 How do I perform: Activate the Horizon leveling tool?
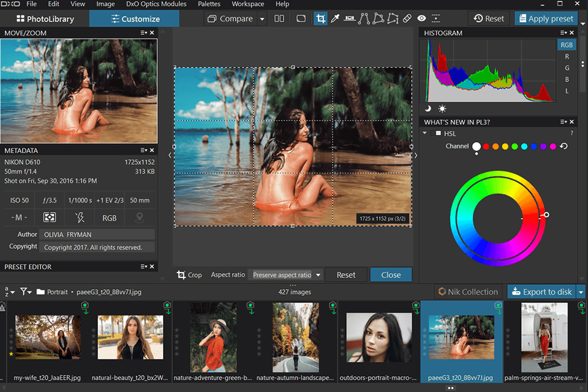[350, 18]
